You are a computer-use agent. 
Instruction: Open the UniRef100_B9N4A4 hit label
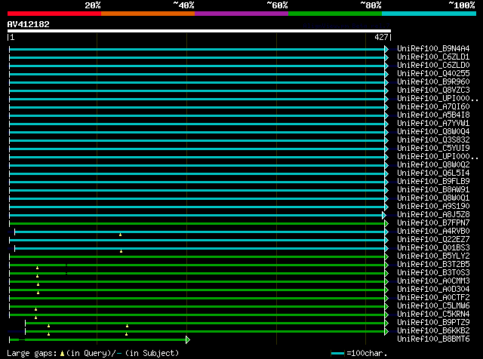(x=433, y=49)
